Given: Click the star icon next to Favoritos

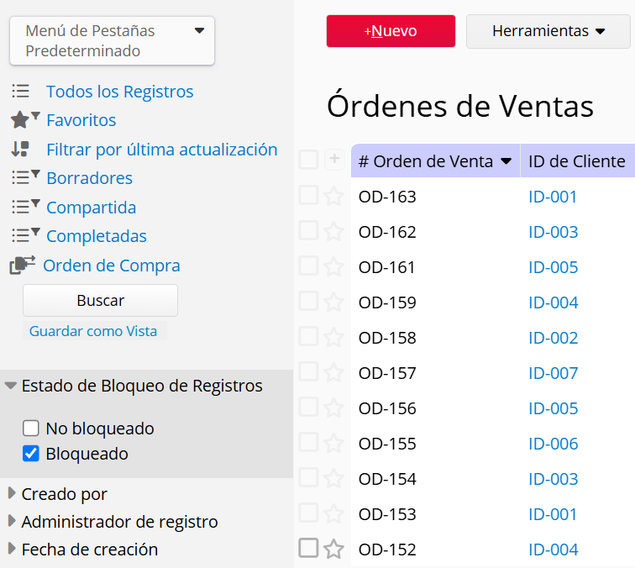Looking at the screenshot, I should (x=21, y=120).
